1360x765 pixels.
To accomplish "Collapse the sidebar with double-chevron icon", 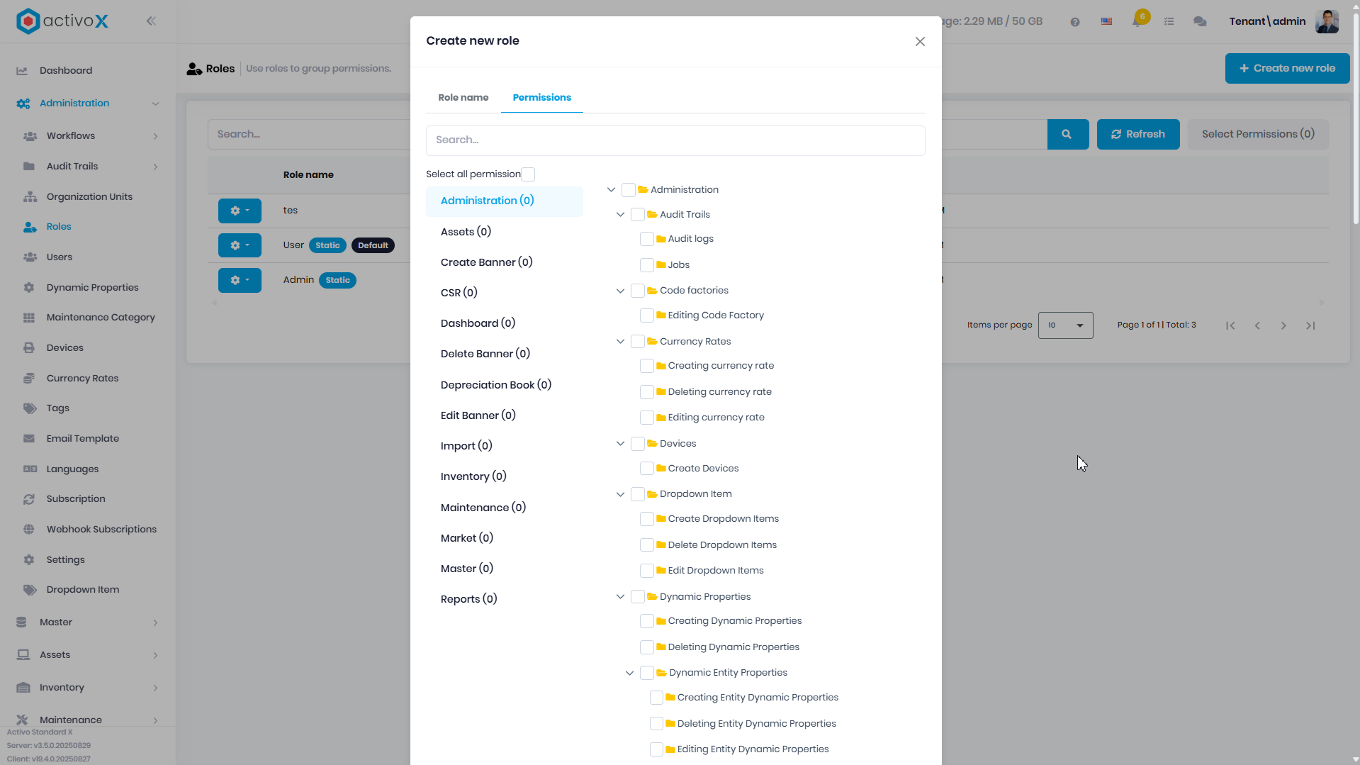I will point(151,21).
